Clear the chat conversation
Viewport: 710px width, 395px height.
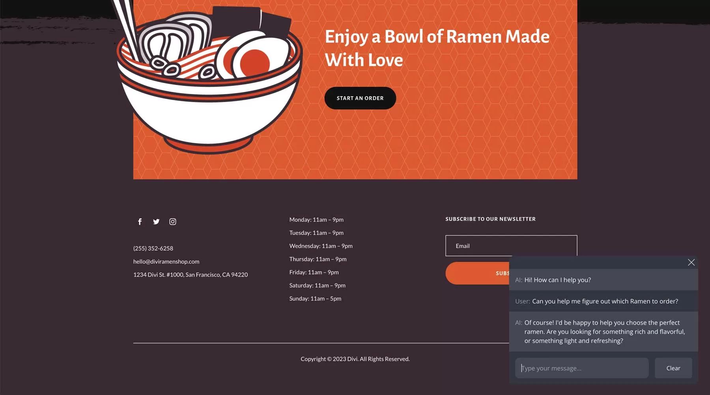coord(673,368)
